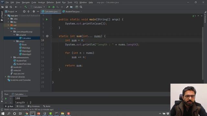
Task: Open the Problems tool window button
Action: [34, 106]
